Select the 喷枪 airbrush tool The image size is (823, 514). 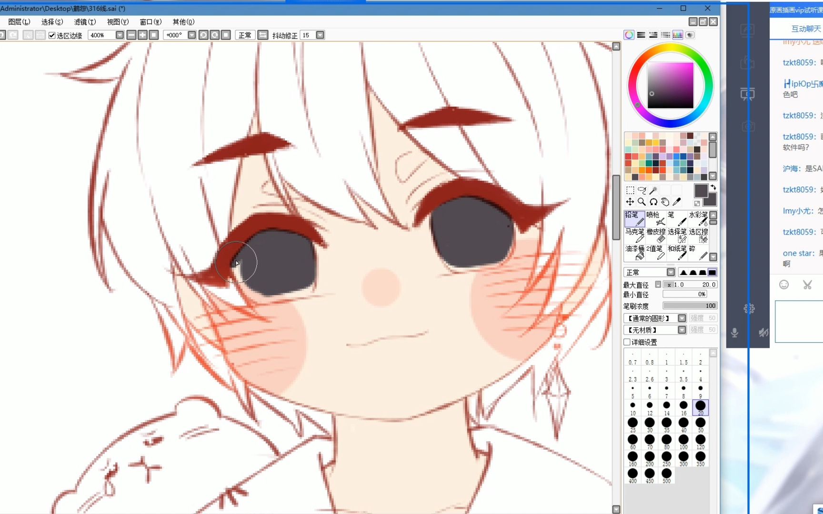[x=656, y=219]
